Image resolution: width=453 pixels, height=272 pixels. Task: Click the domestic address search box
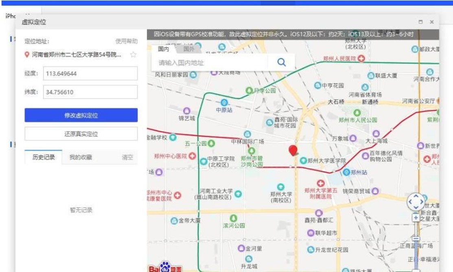pyautogui.click(x=210, y=62)
